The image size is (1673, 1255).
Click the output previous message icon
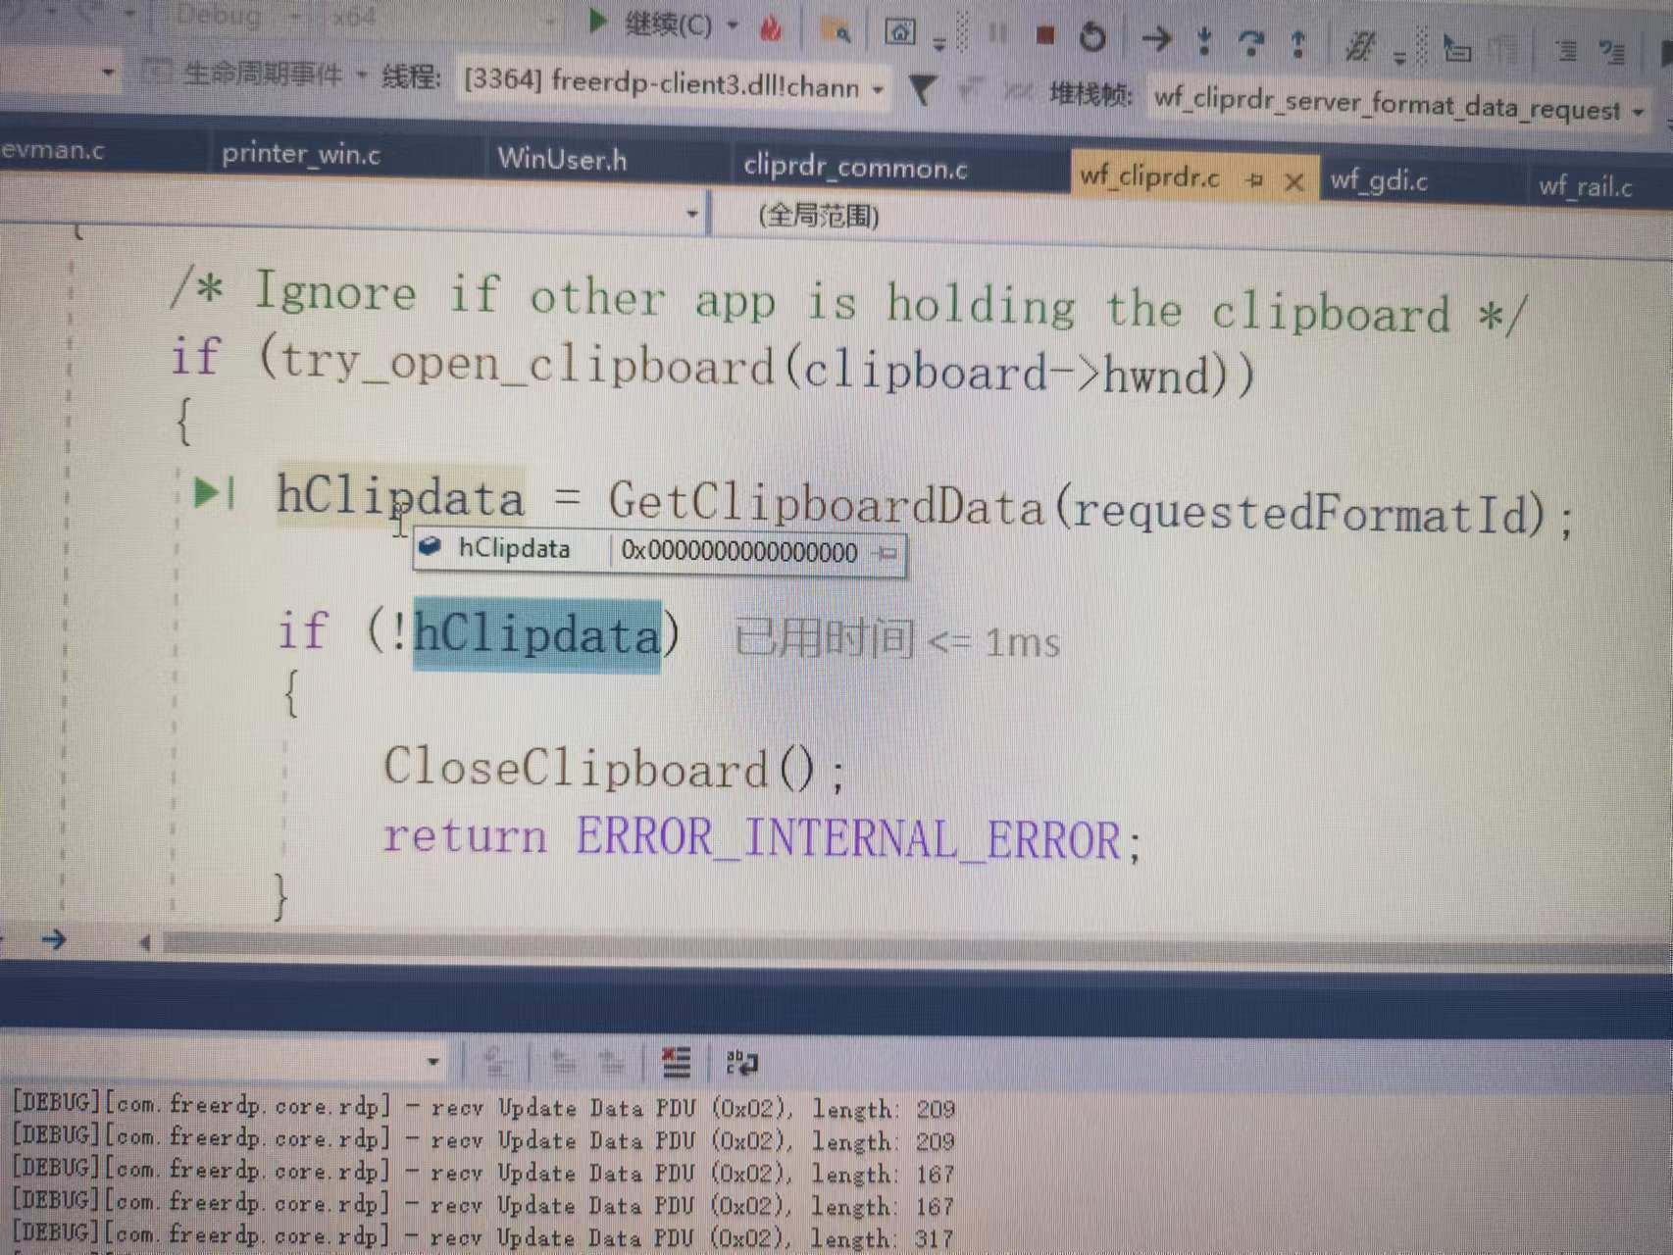coord(563,1061)
